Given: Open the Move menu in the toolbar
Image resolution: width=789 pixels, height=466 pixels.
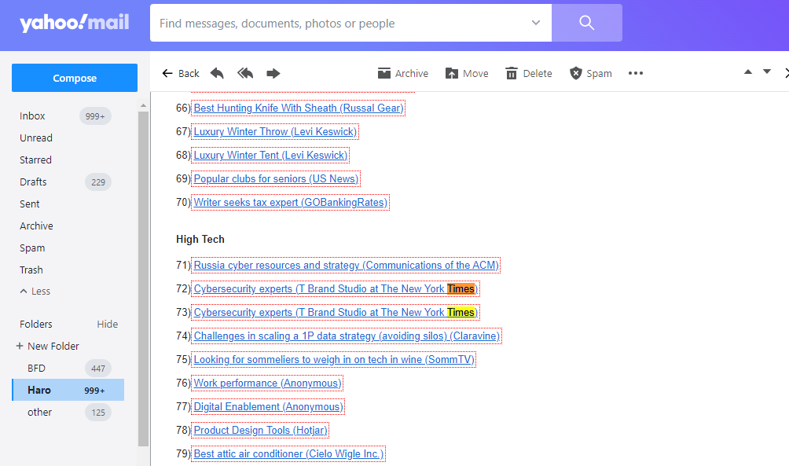Looking at the screenshot, I should (x=467, y=73).
